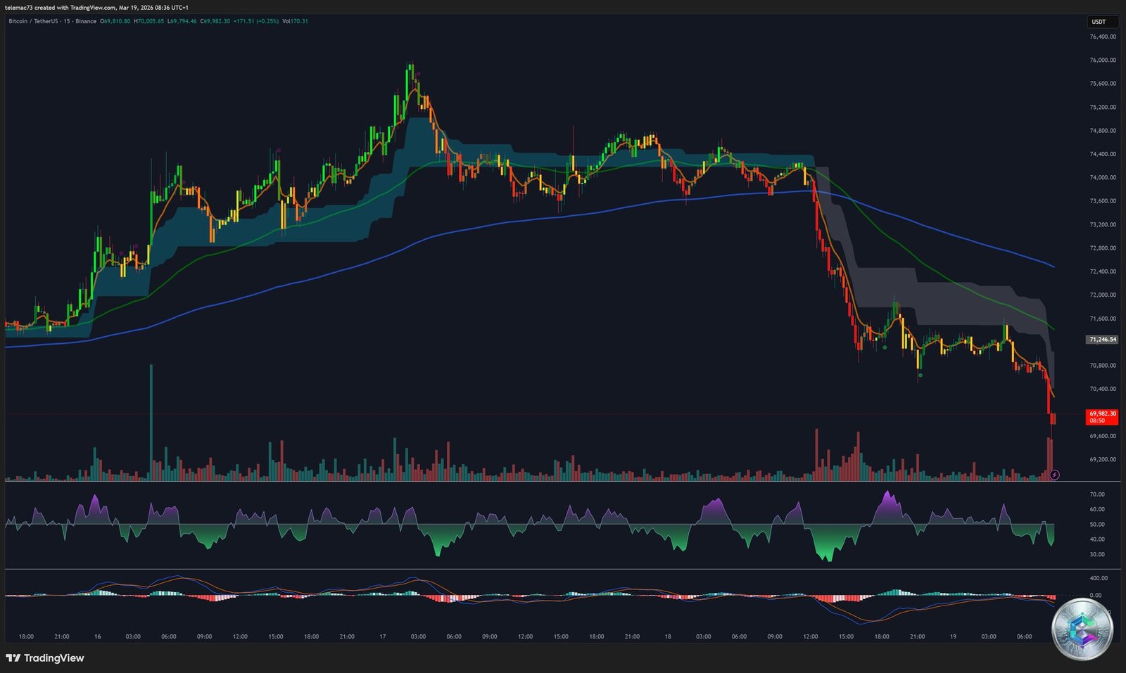Click the low value L69,794.46 in the legend
This screenshot has width=1126, height=673.
coord(182,22)
